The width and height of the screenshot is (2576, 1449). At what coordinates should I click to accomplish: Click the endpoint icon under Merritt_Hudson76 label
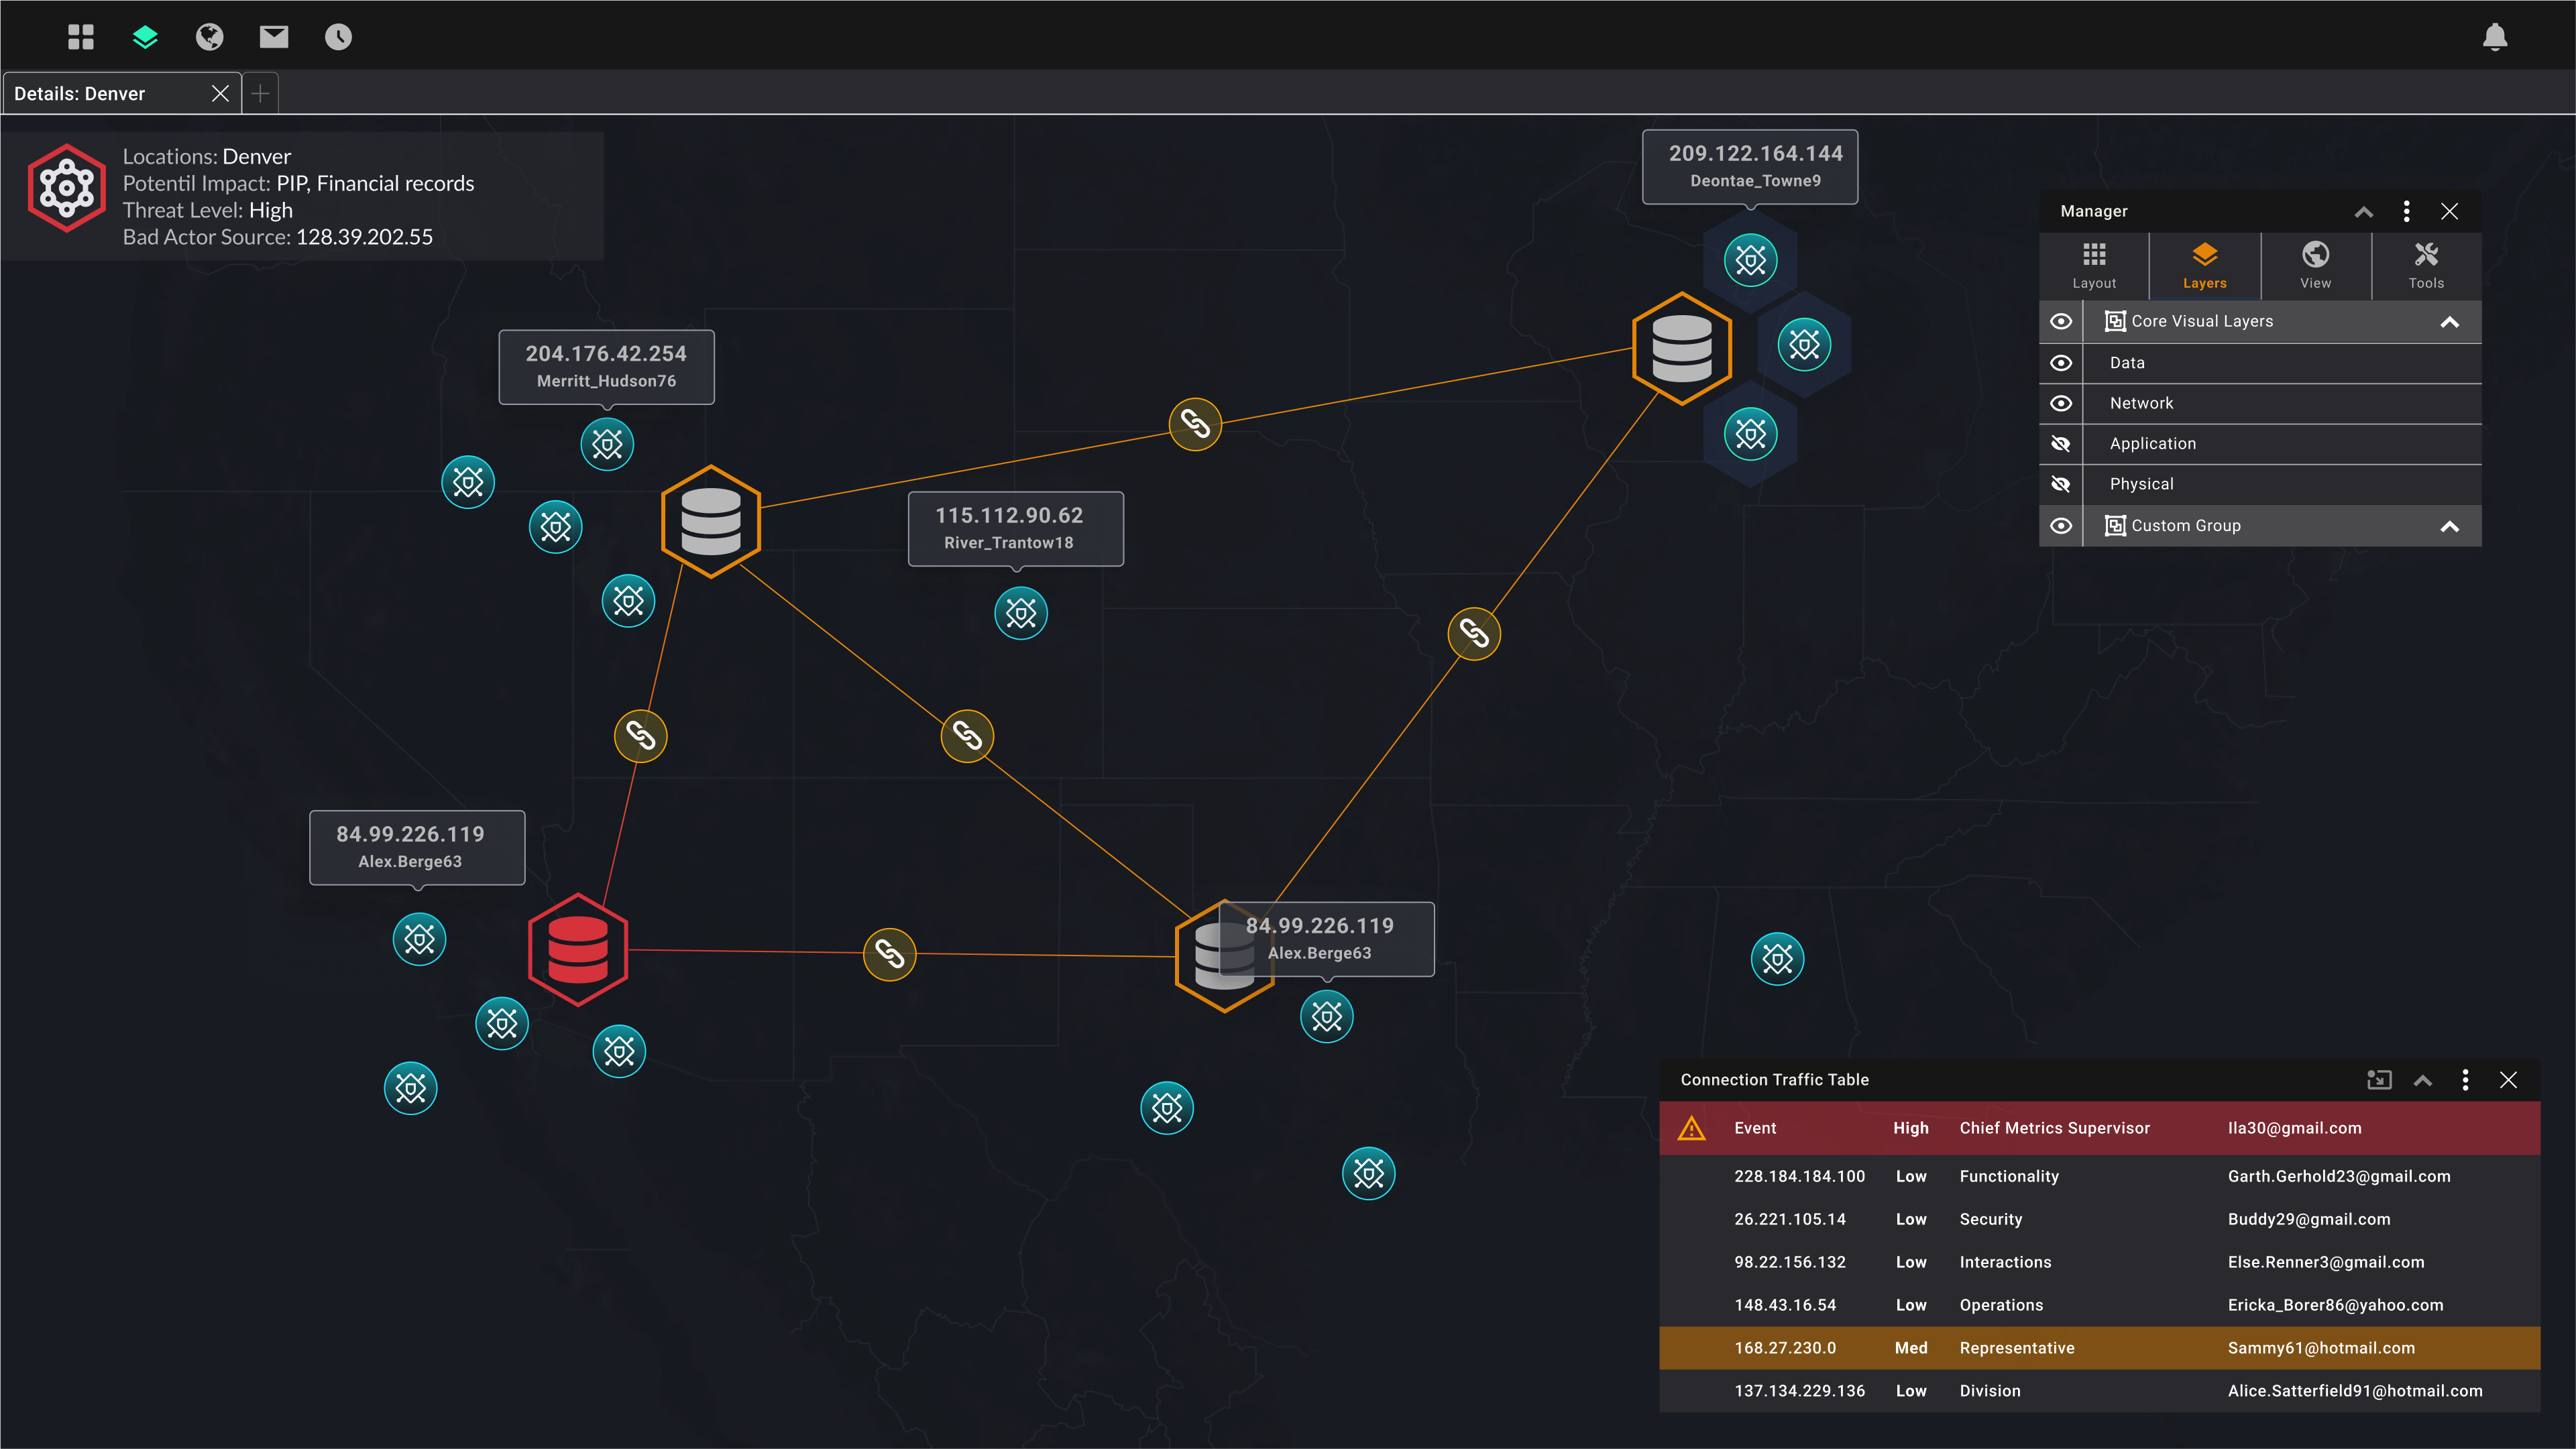click(607, 443)
